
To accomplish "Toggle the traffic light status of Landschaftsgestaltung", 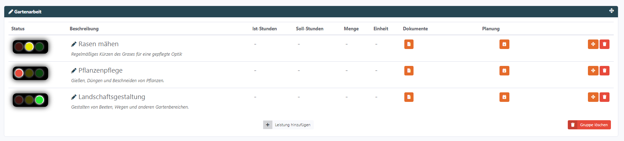I will pyautogui.click(x=30, y=100).
